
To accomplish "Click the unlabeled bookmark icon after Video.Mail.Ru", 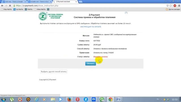I will coord(48,9).
